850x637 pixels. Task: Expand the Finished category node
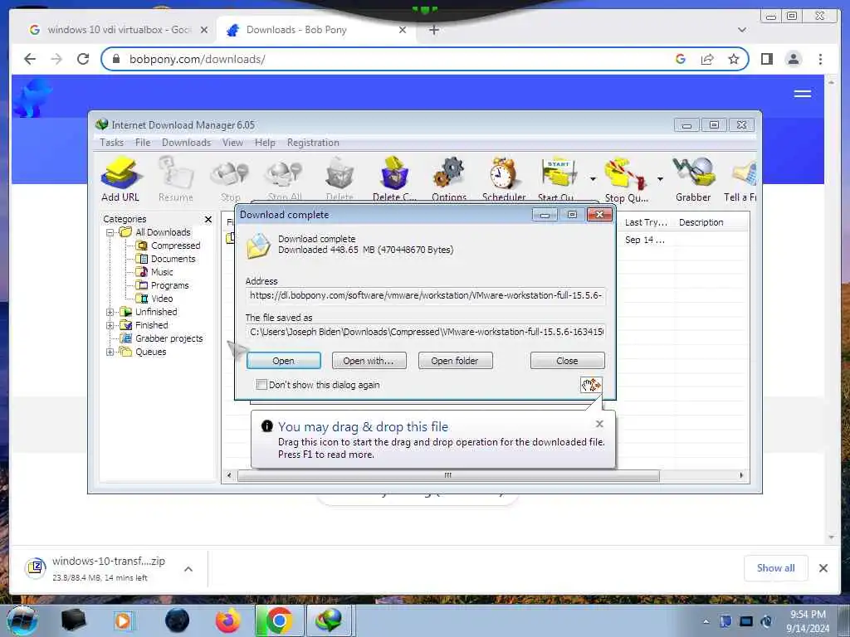pos(110,325)
